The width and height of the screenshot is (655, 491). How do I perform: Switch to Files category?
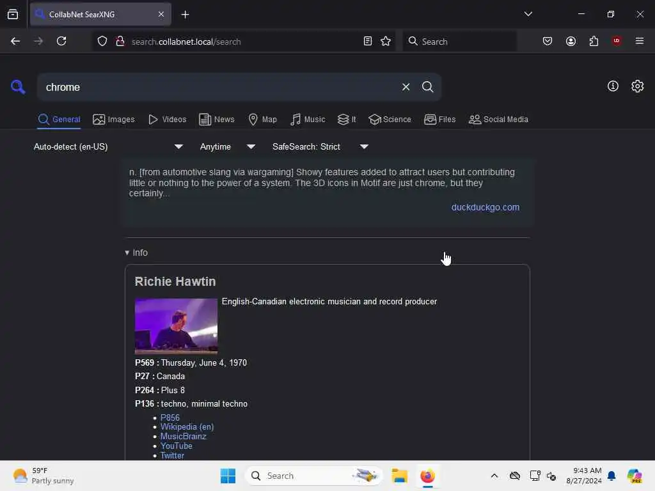tap(440, 120)
